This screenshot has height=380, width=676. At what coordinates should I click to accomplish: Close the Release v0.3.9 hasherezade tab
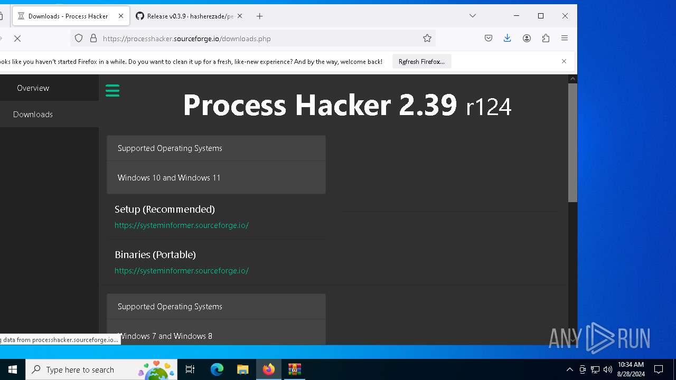[240, 16]
